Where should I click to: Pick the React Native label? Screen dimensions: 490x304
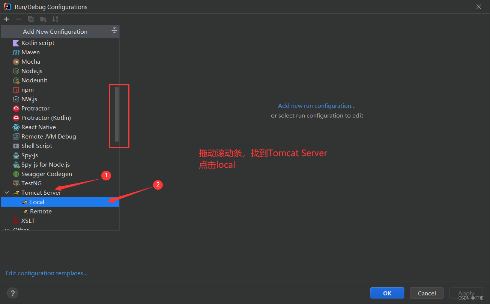pos(39,127)
